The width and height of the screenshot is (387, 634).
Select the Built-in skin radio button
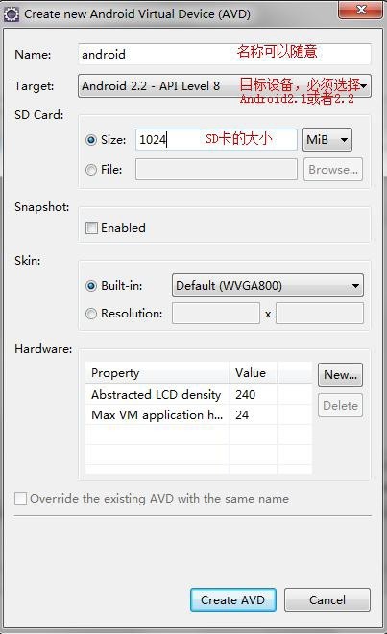(x=91, y=286)
